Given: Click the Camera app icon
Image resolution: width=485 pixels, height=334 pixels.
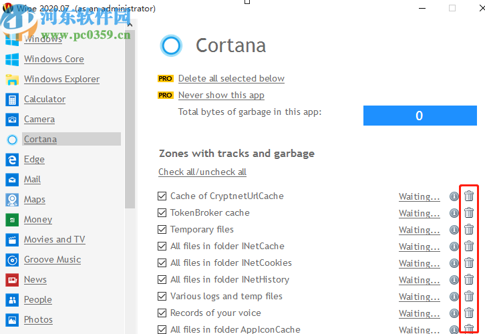Looking at the screenshot, I should point(12,120).
